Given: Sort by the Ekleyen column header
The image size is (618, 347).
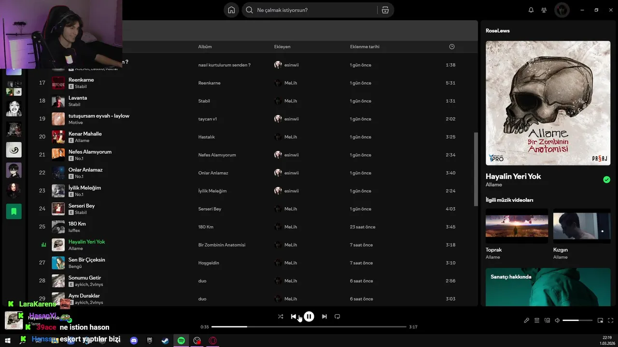Looking at the screenshot, I should tap(282, 47).
